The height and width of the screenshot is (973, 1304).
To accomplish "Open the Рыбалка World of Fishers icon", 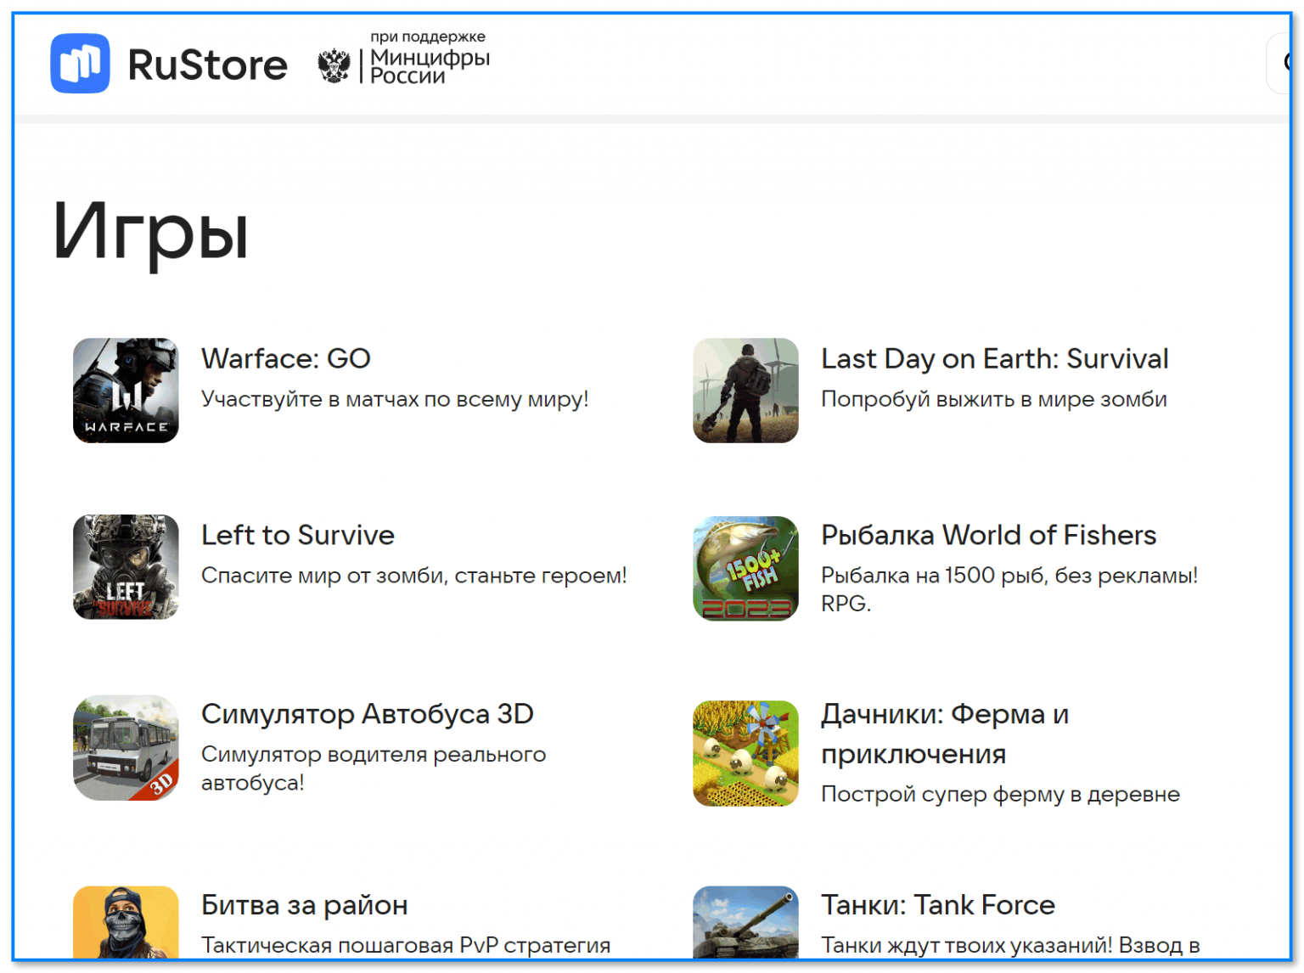I will click(745, 568).
